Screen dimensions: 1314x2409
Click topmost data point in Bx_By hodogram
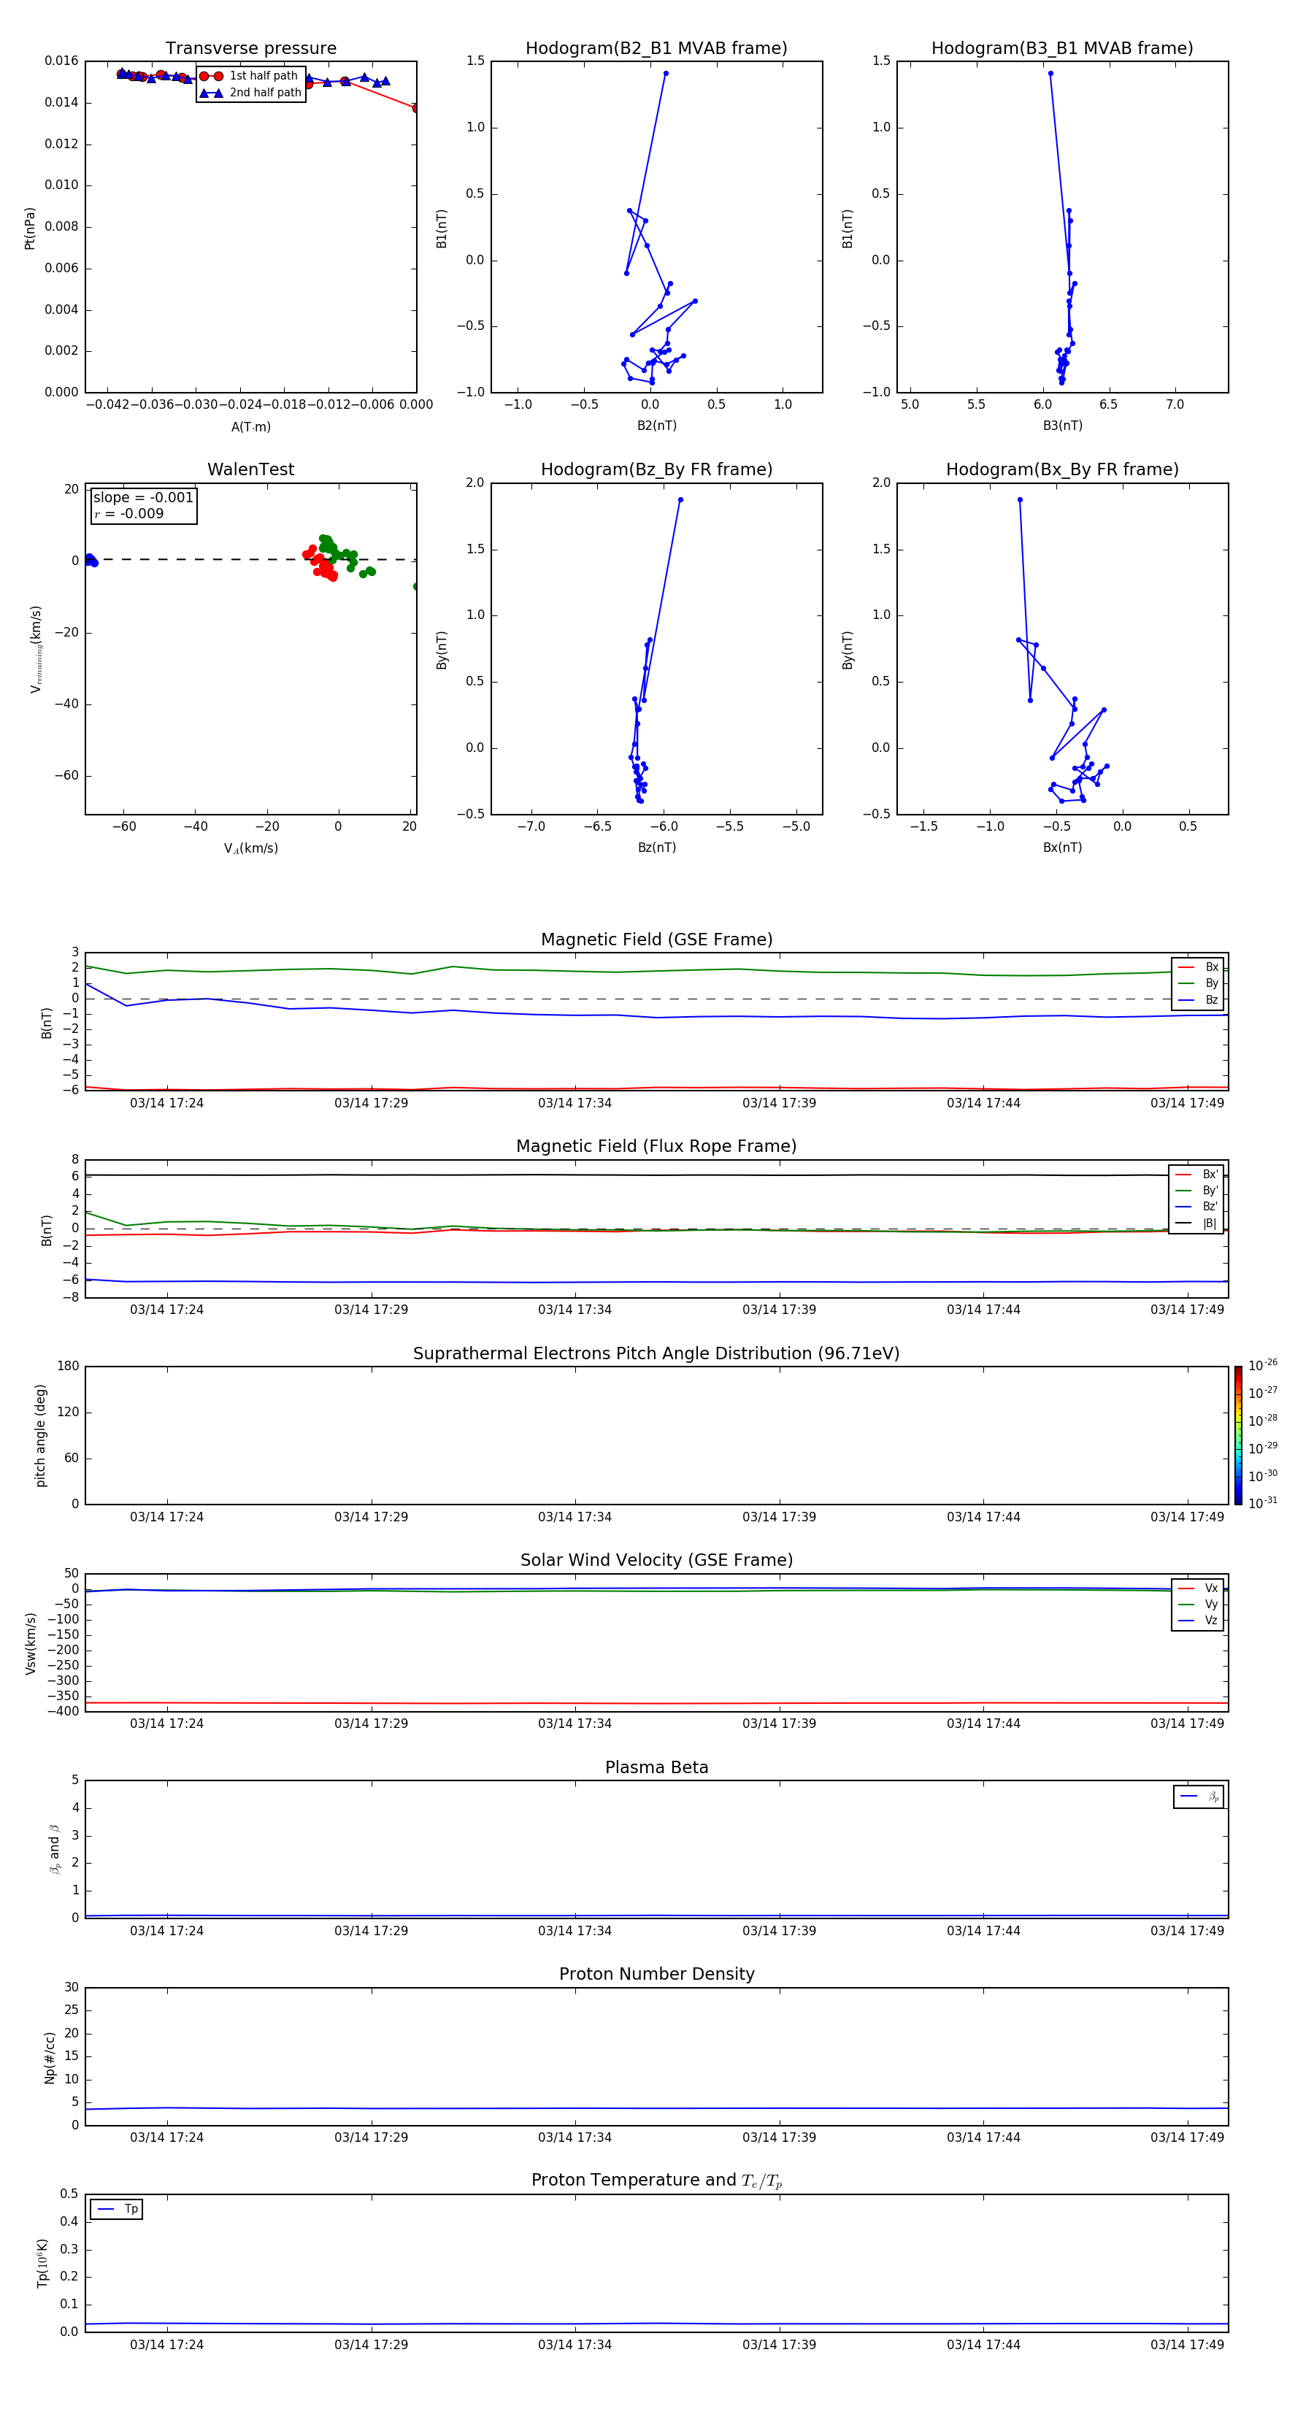(x=1019, y=499)
